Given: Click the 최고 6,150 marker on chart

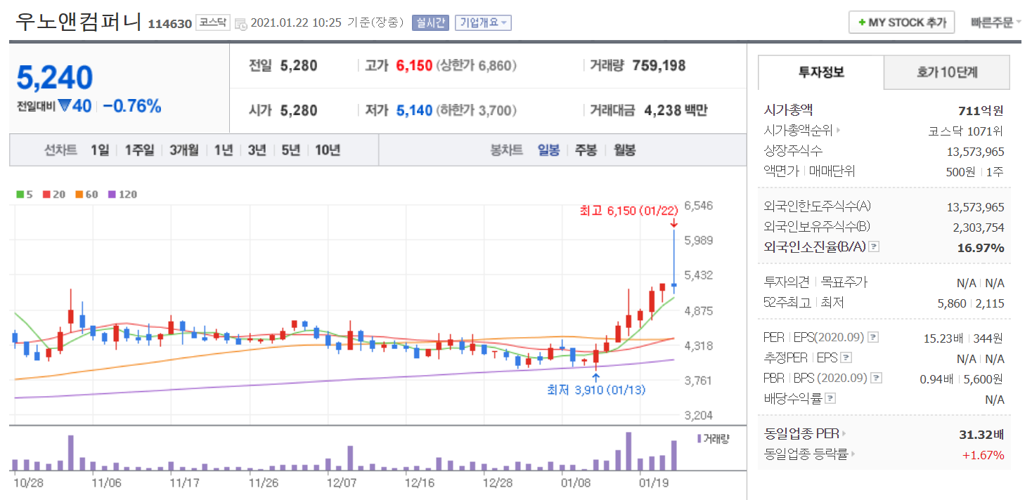Looking at the screenshot, I should click(628, 211).
